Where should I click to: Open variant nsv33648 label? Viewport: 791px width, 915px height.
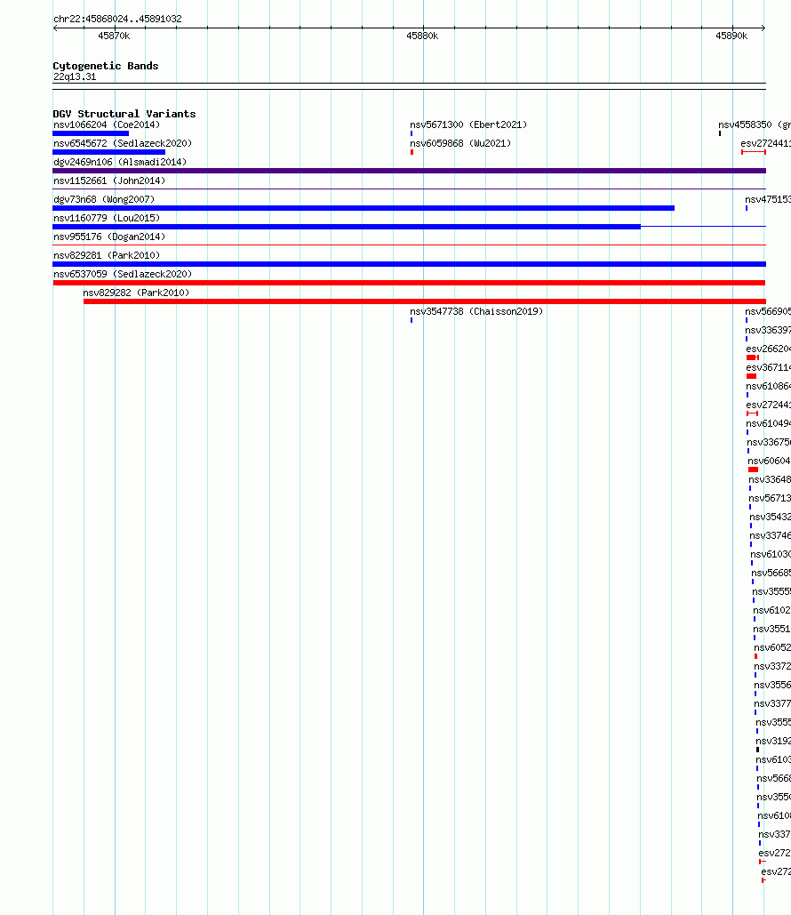(x=770, y=479)
